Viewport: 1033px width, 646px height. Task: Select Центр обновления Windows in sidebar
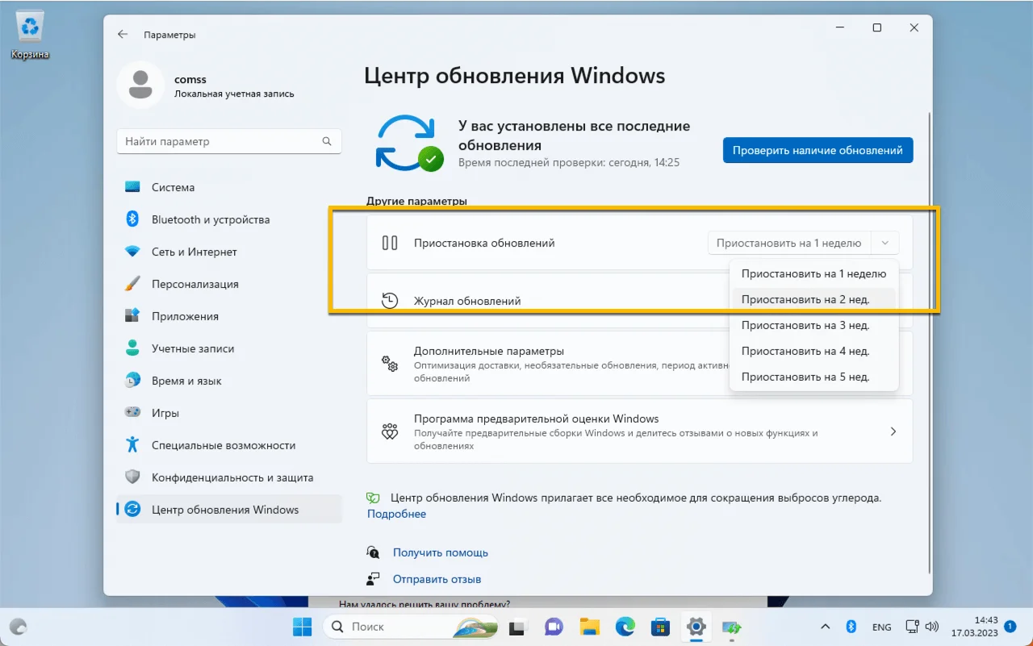[229, 510]
